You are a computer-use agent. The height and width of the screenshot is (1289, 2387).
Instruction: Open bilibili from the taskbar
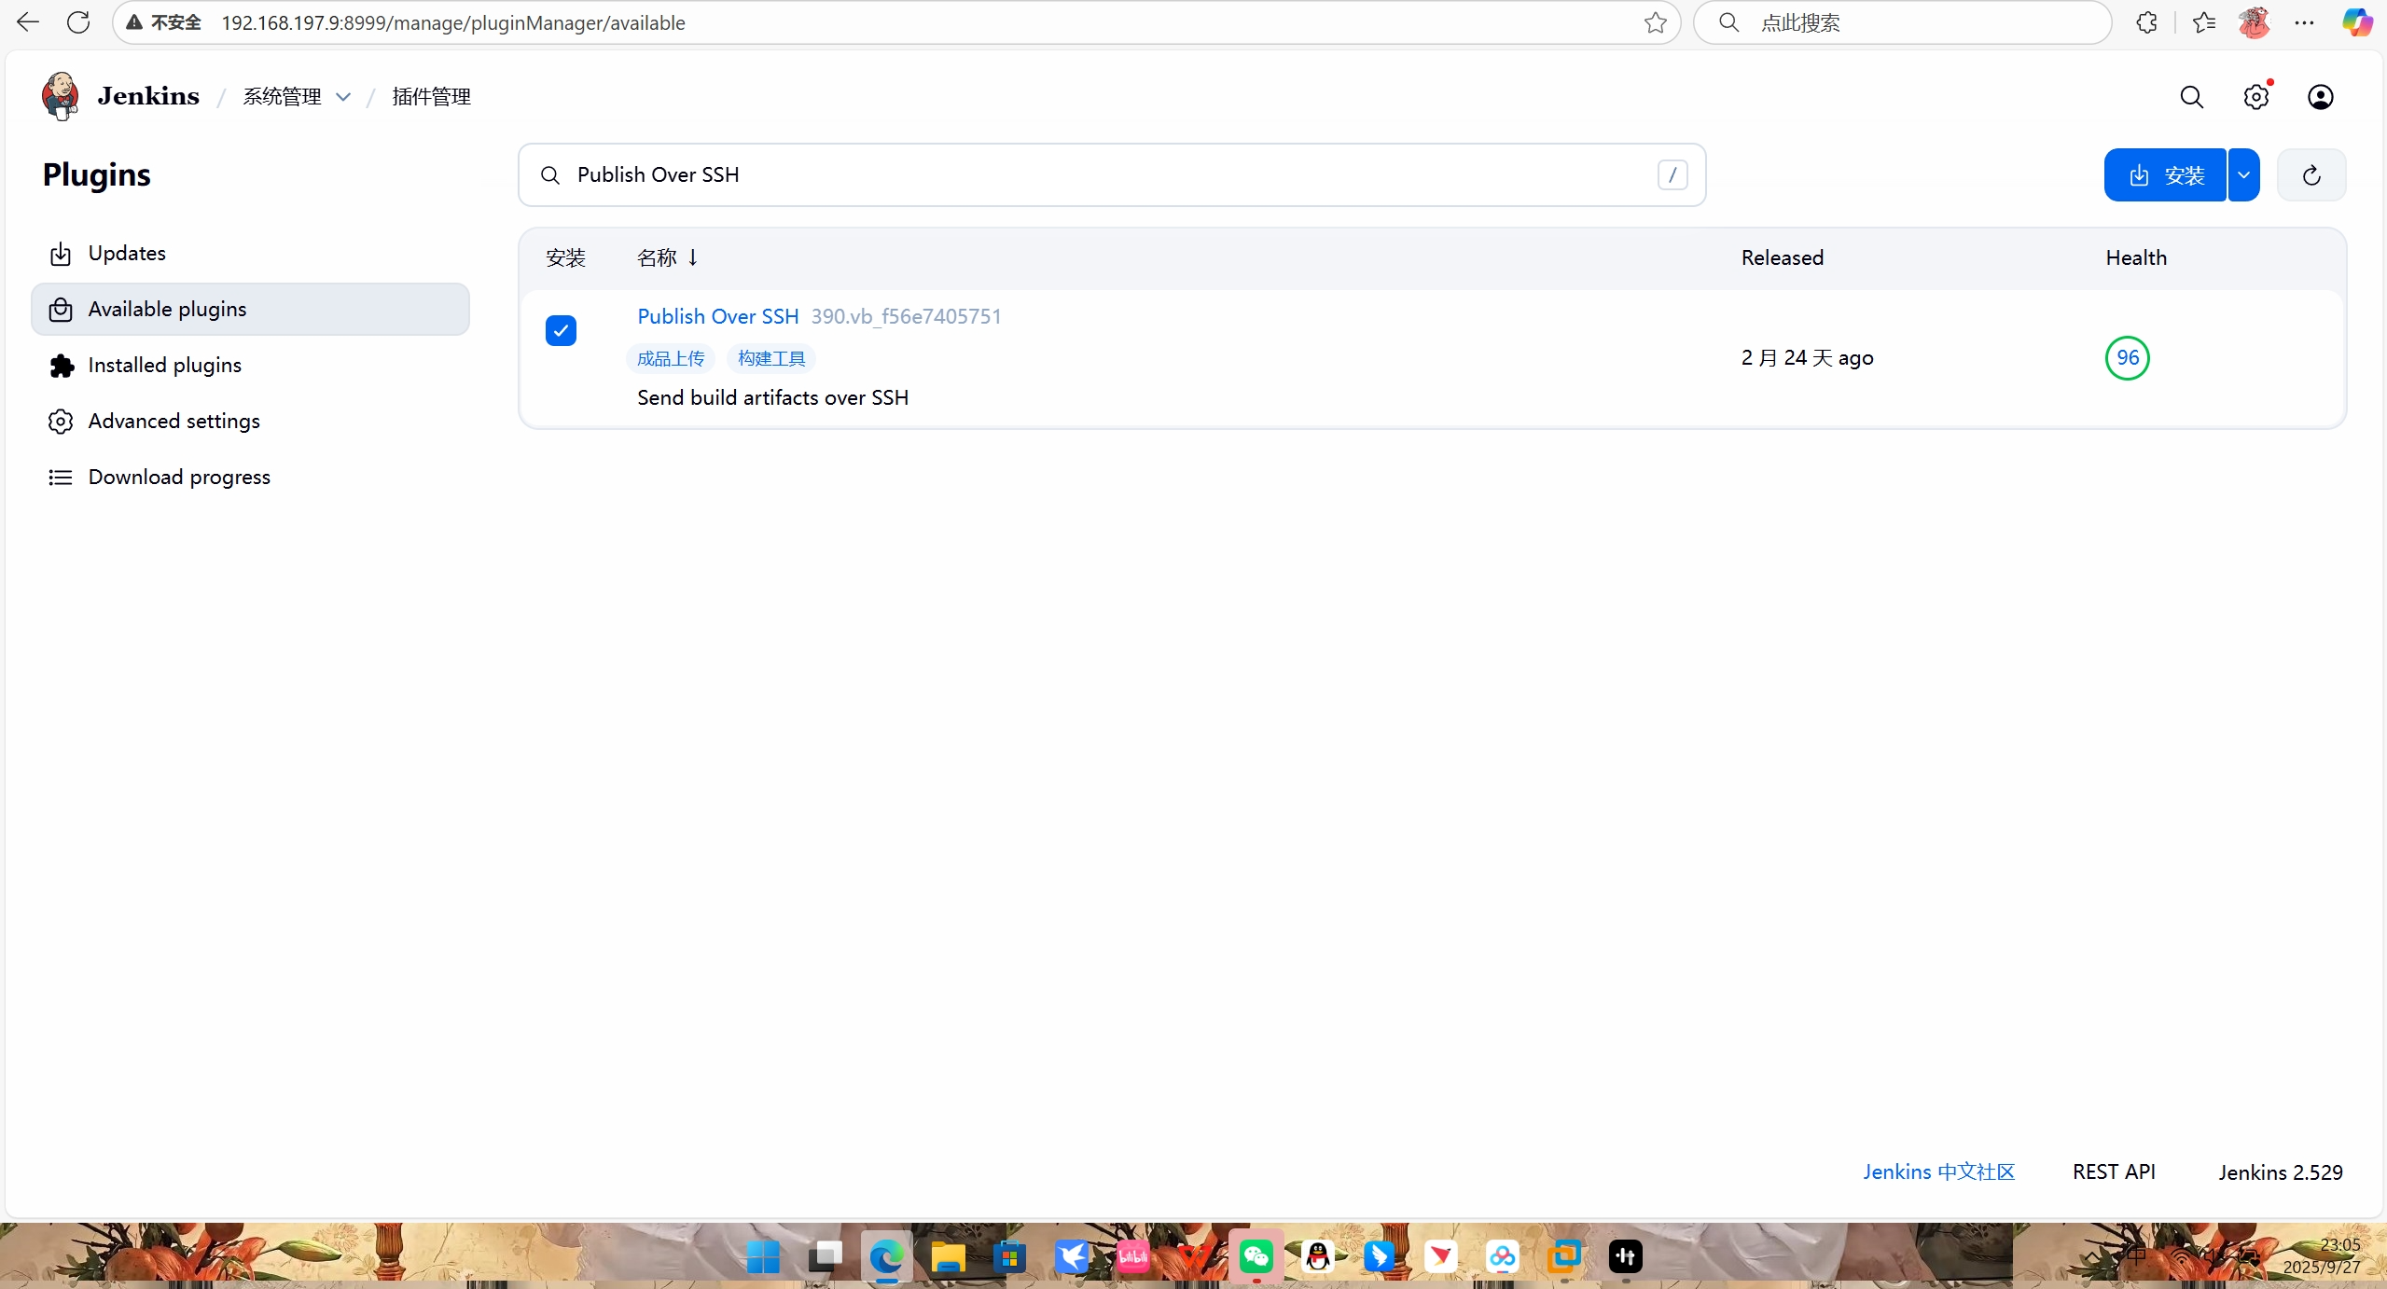tap(1133, 1257)
